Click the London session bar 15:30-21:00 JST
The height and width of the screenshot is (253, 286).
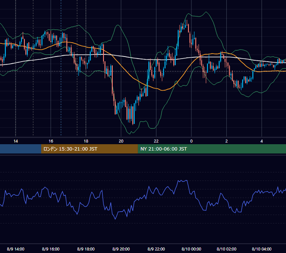coord(89,149)
